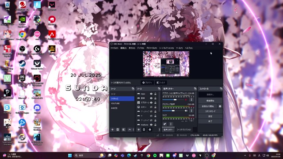Open advanced audio properties gears icon
This screenshot has width=283, height=159.
164,124
